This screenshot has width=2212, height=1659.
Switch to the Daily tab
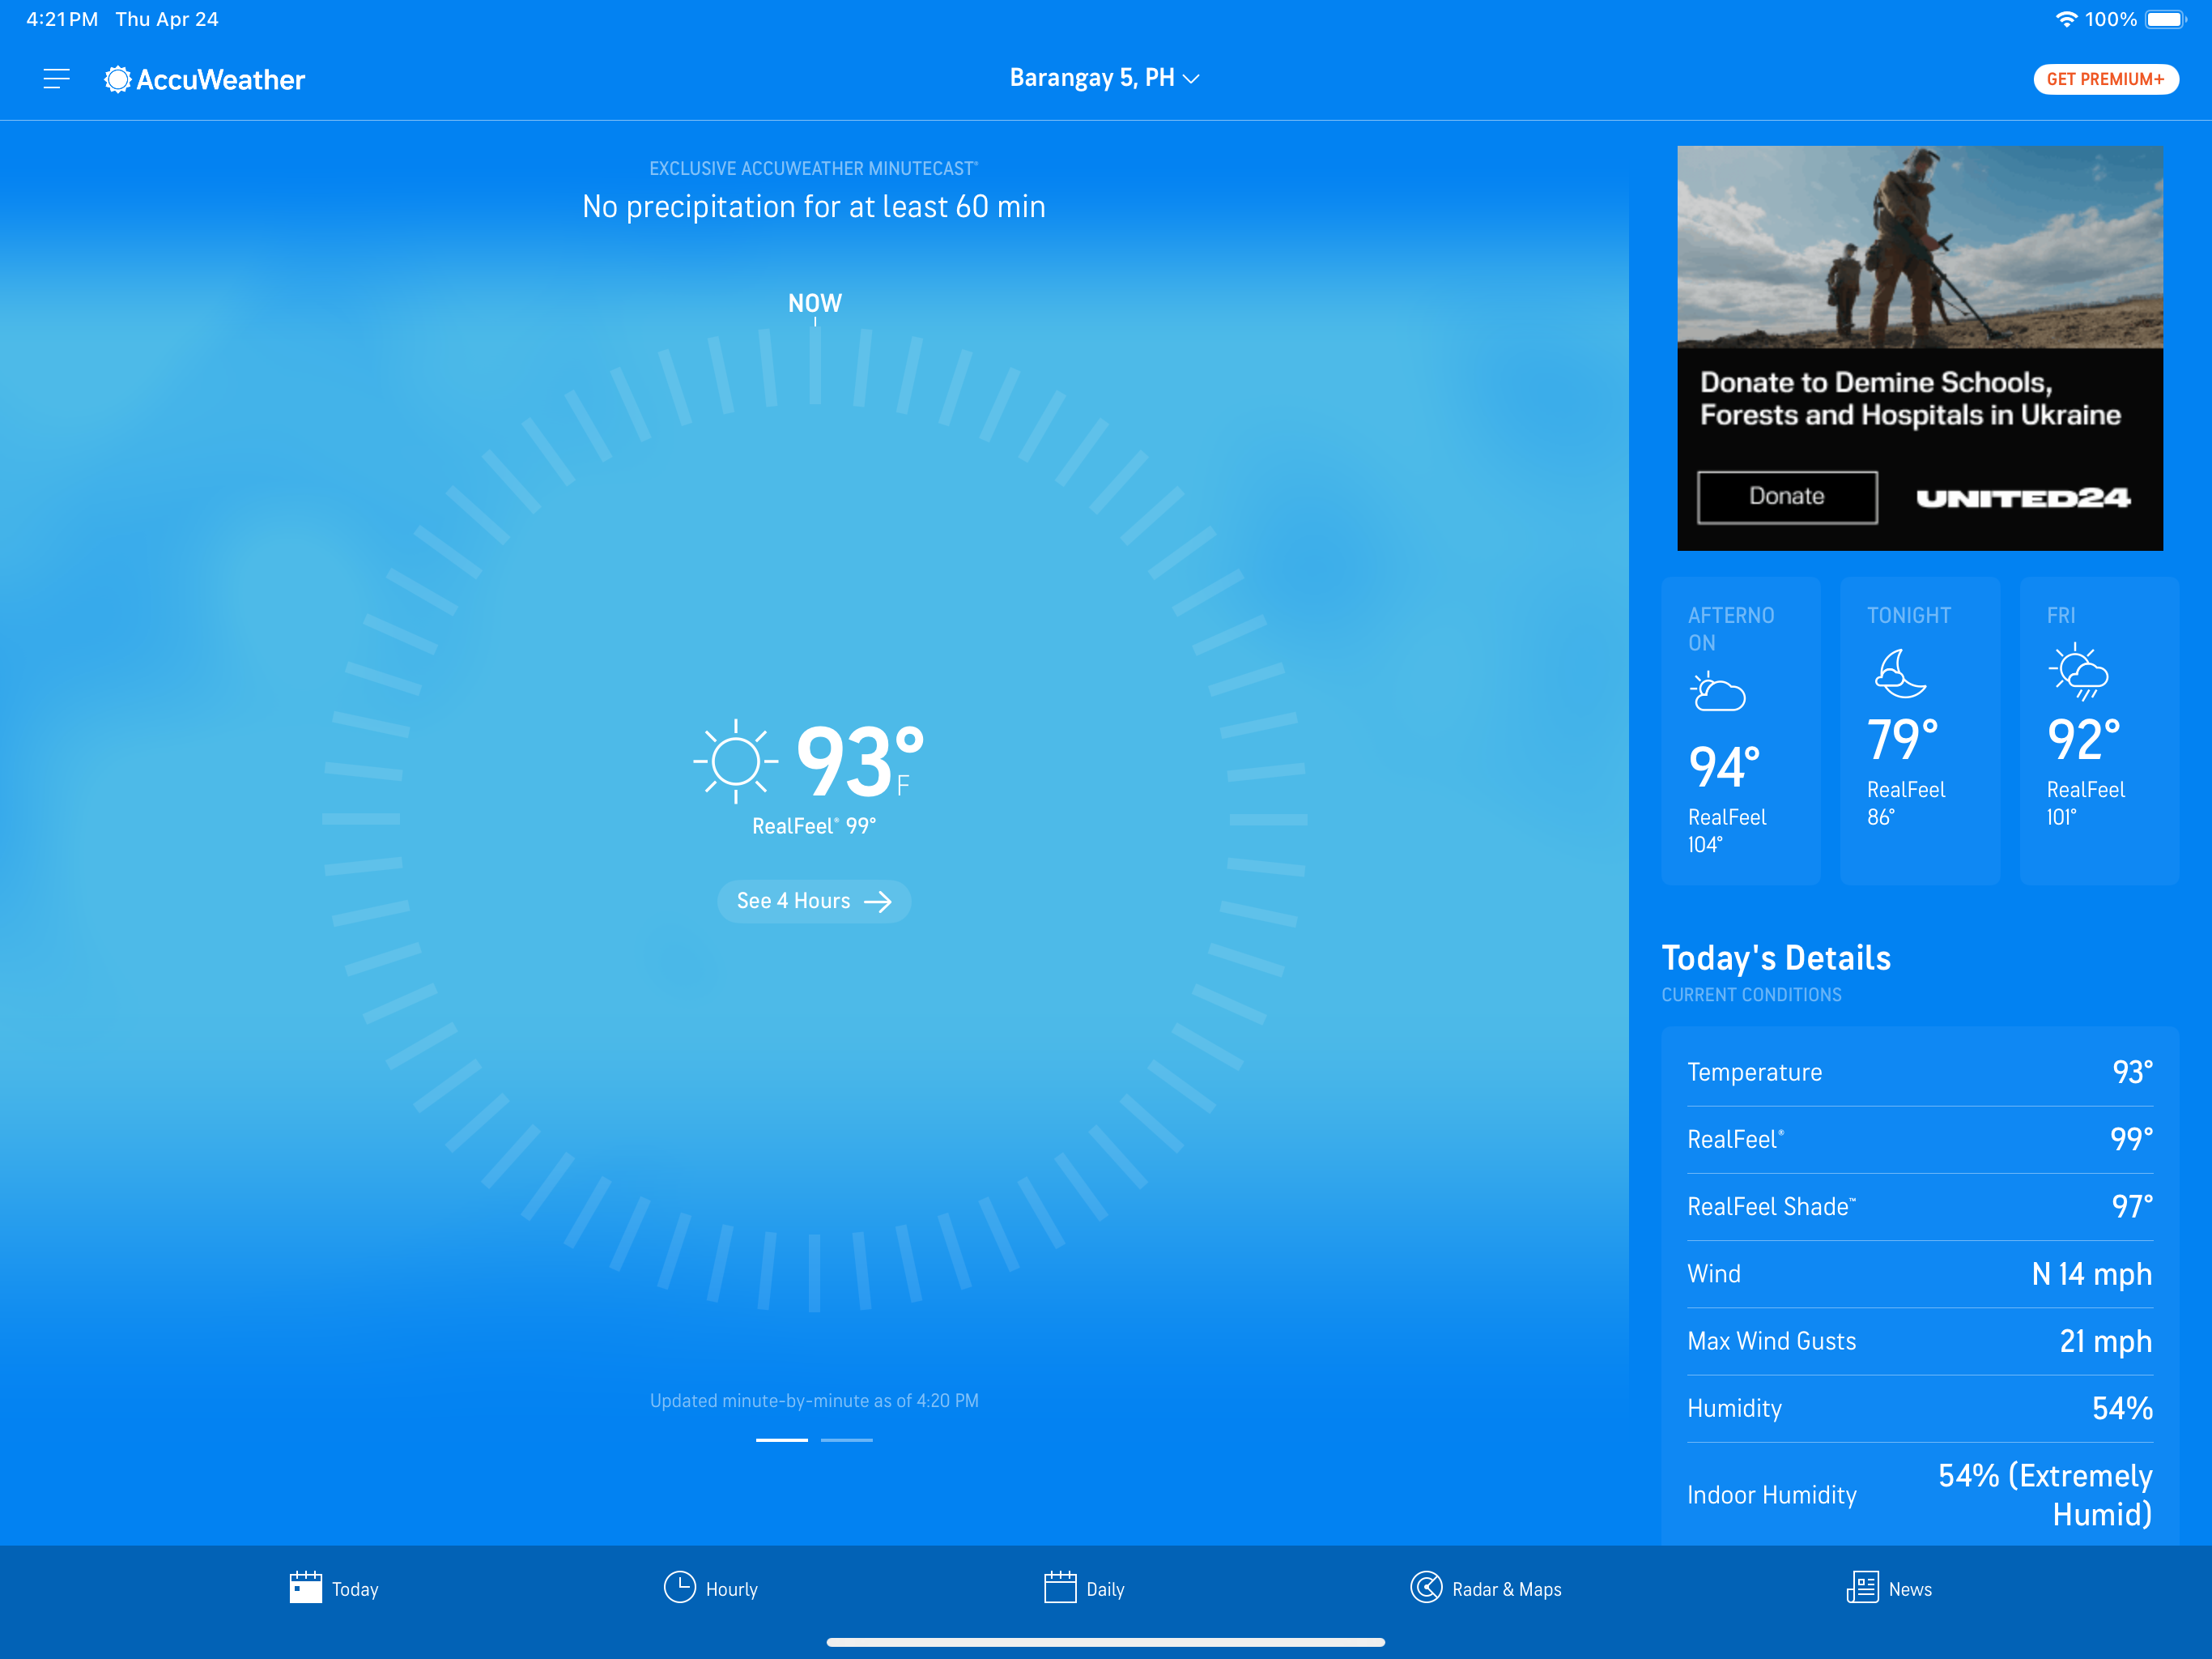click(x=1084, y=1589)
